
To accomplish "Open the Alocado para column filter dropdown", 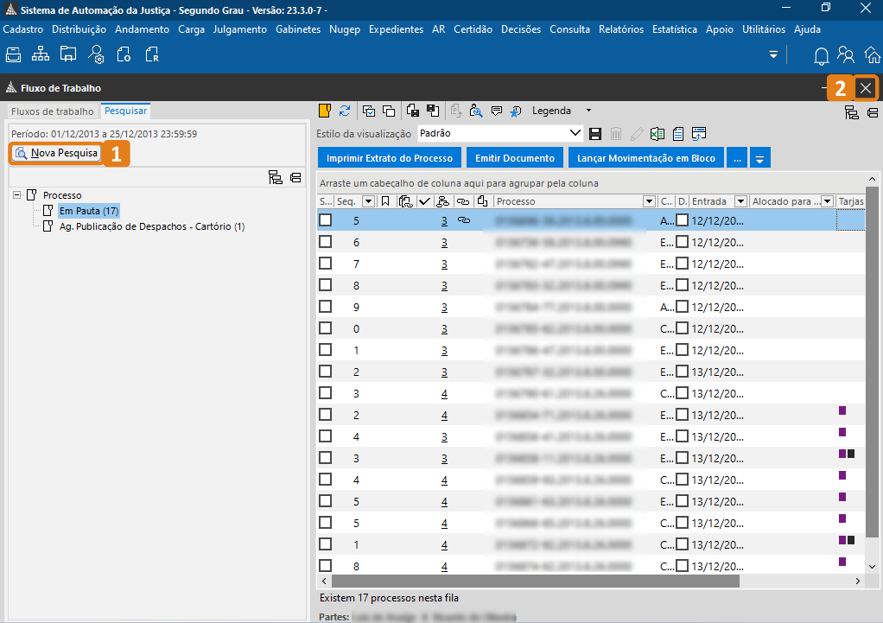I will tap(827, 201).
